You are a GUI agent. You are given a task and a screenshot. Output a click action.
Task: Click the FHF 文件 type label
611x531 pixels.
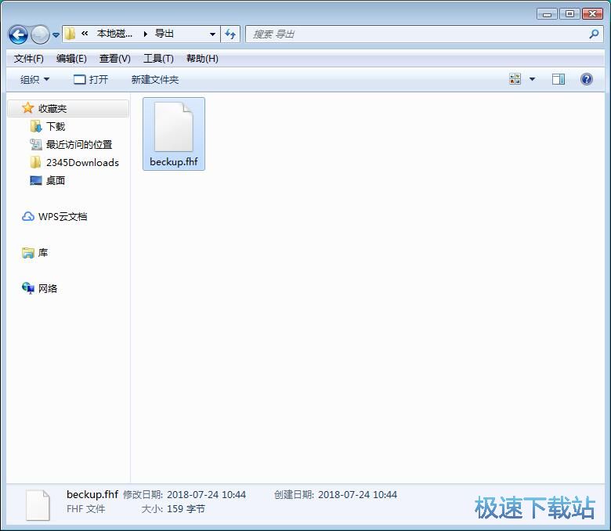(85, 509)
